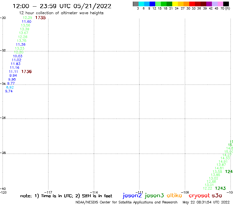Click the -38 latitude axis label
This screenshot has width=233, height=205.
(3, 153)
